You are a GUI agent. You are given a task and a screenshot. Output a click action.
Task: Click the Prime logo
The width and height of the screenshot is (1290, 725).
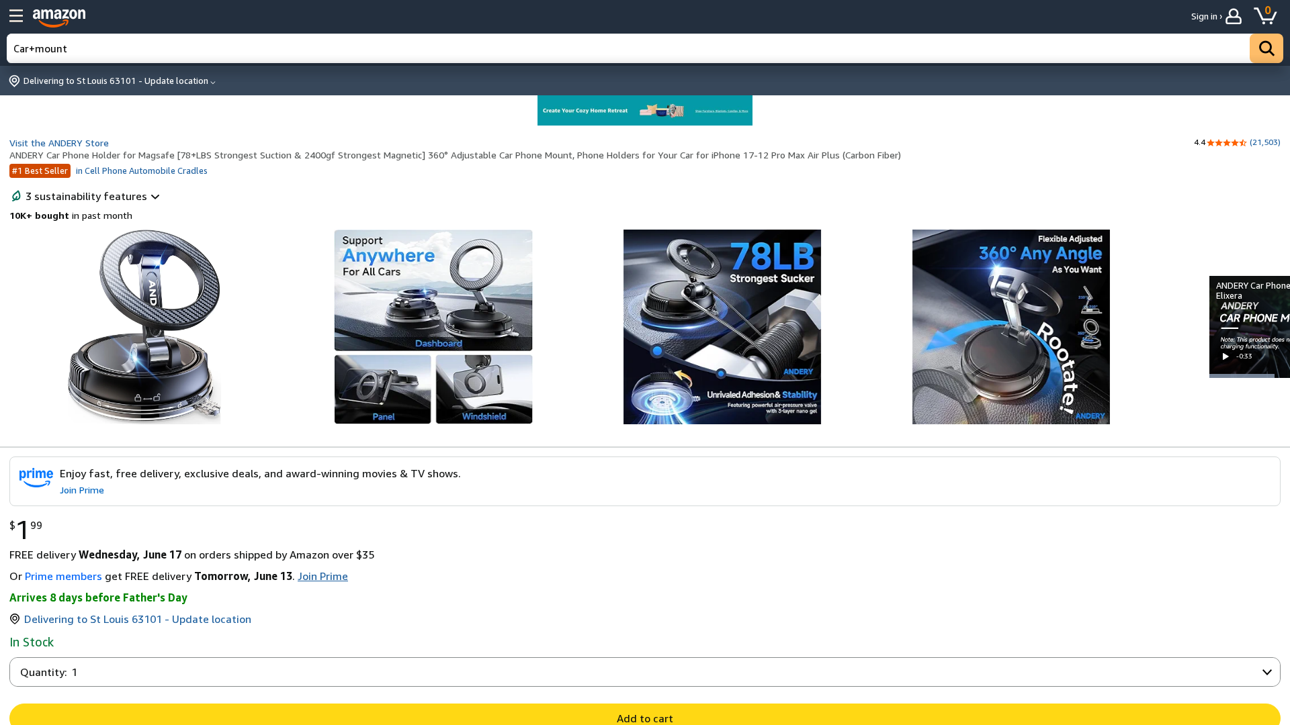coord(36,478)
